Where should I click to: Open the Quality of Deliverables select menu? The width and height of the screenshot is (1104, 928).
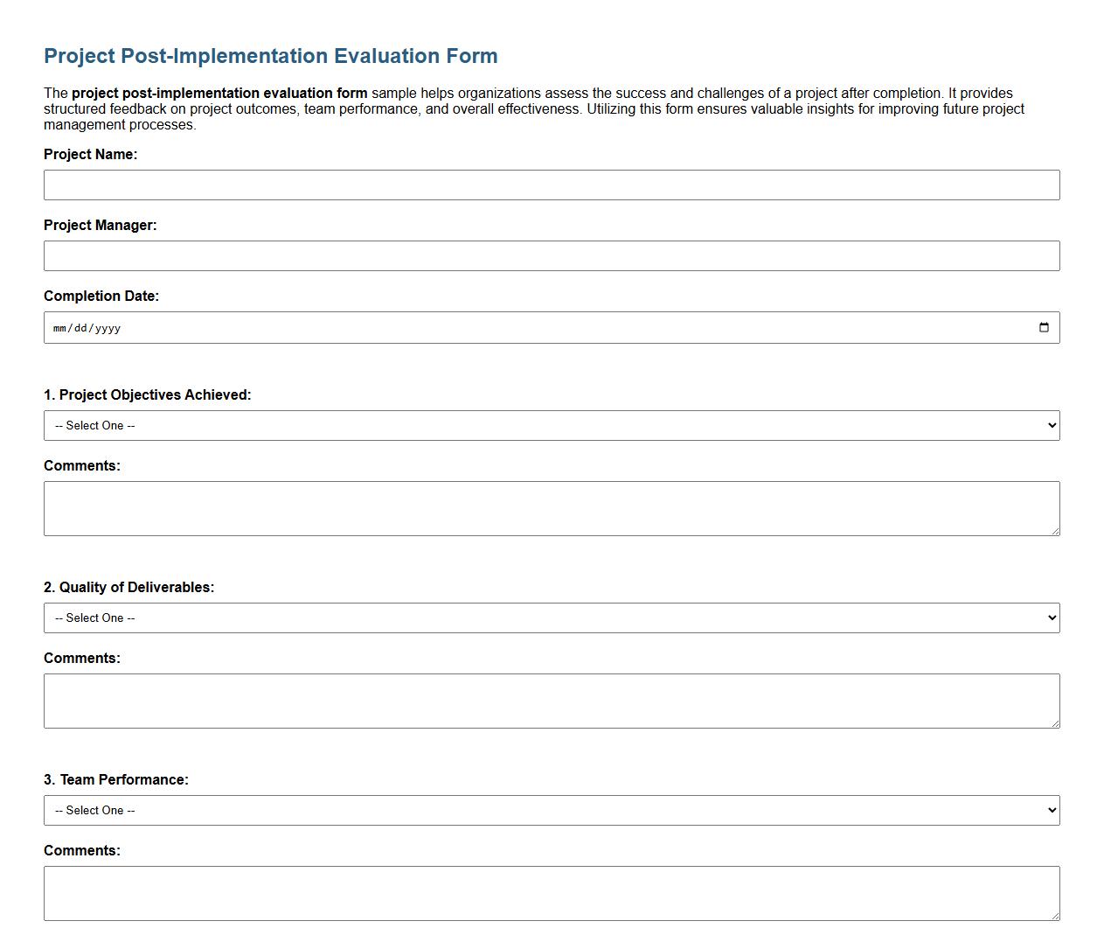551,618
